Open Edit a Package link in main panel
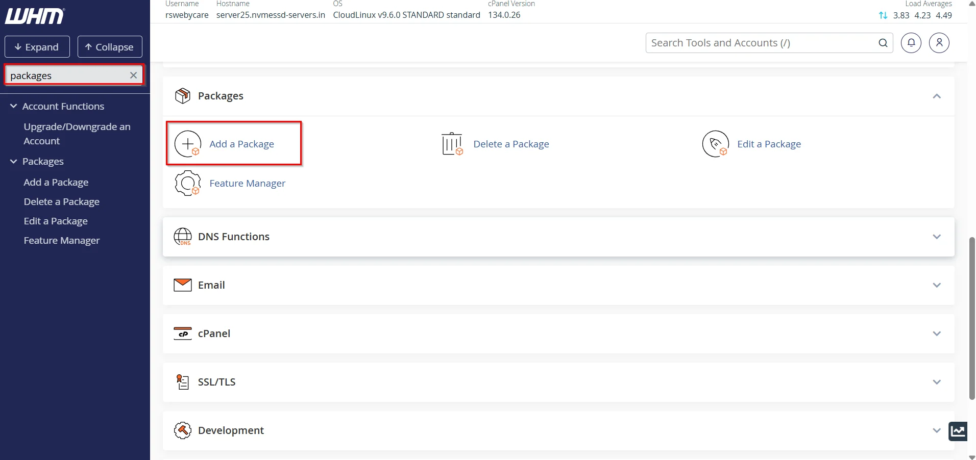Image resolution: width=976 pixels, height=460 pixels. 769,144
